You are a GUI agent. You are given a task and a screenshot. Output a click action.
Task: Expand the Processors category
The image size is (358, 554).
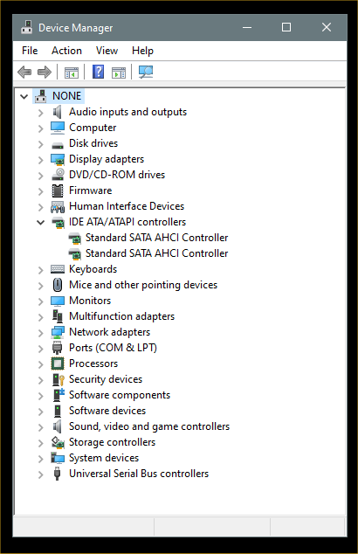(40, 364)
